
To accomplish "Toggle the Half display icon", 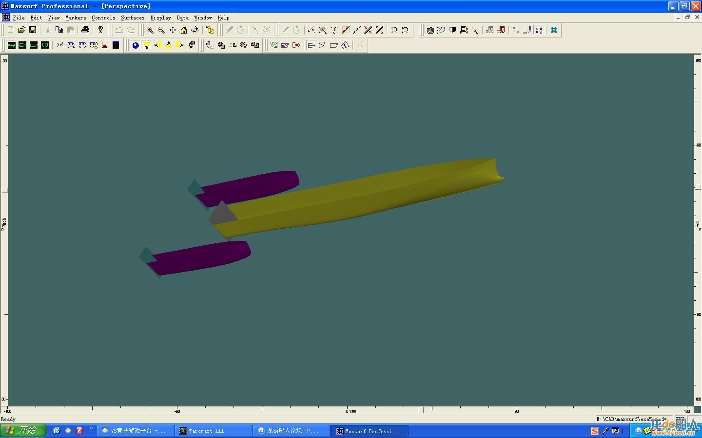I will [x=452, y=30].
